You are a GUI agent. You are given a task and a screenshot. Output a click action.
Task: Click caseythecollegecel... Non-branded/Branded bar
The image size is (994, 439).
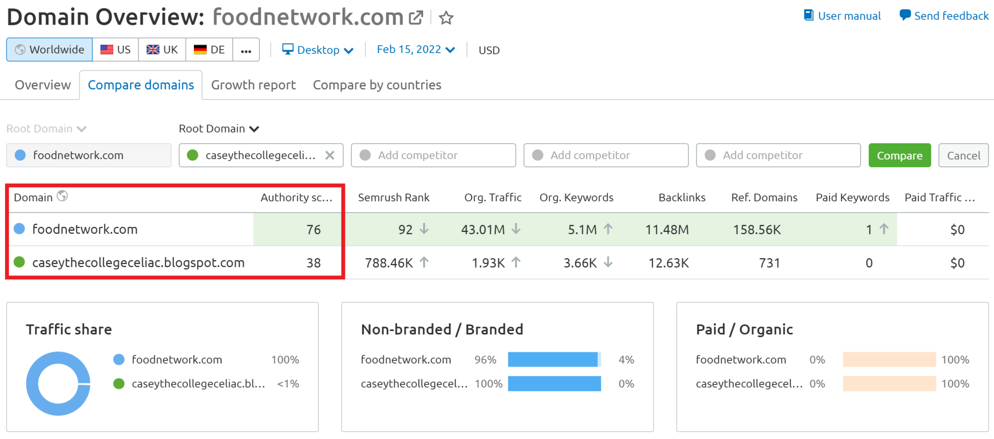point(554,384)
